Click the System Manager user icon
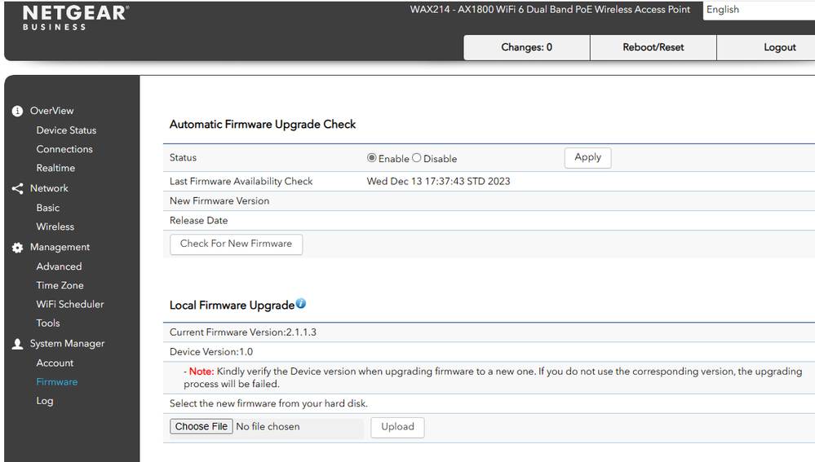The image size is (815, 462). 17,344
